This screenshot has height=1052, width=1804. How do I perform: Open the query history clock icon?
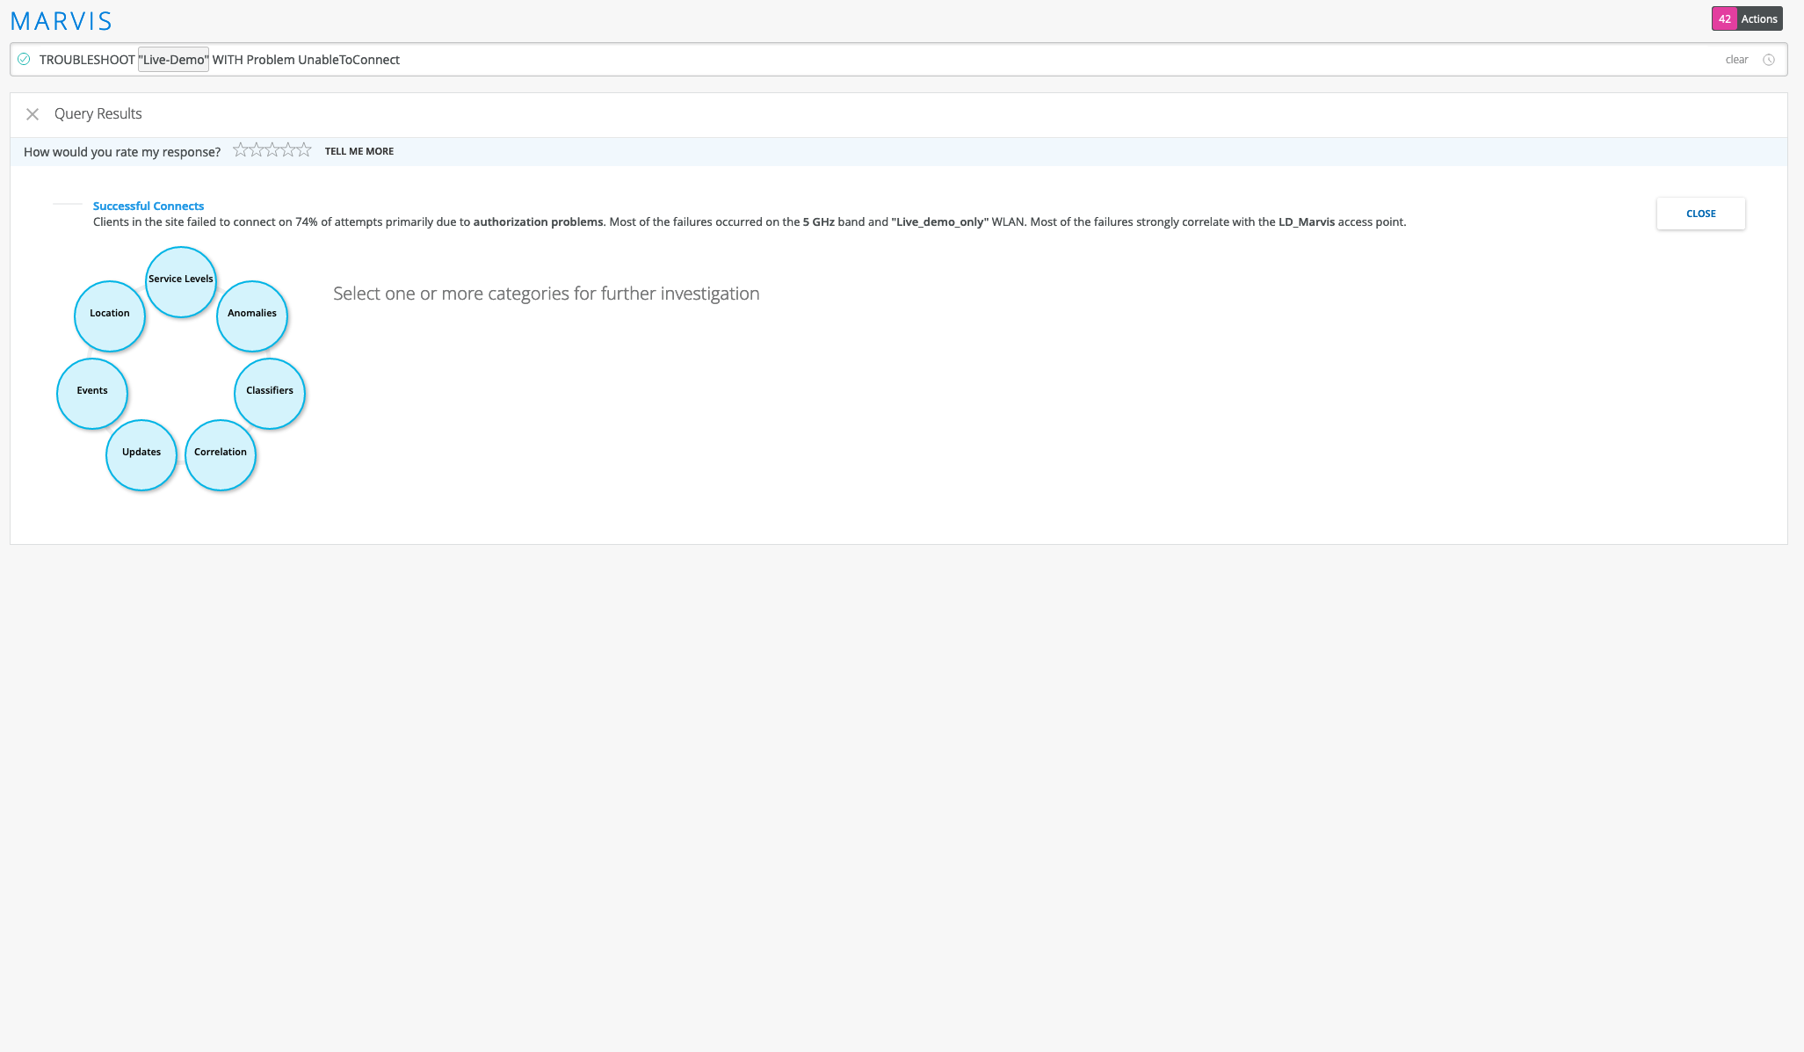(x=1769, y=60)
